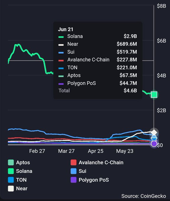Click the white diamond Near data marker
The image size is (170, 201).
click(154, 132)
